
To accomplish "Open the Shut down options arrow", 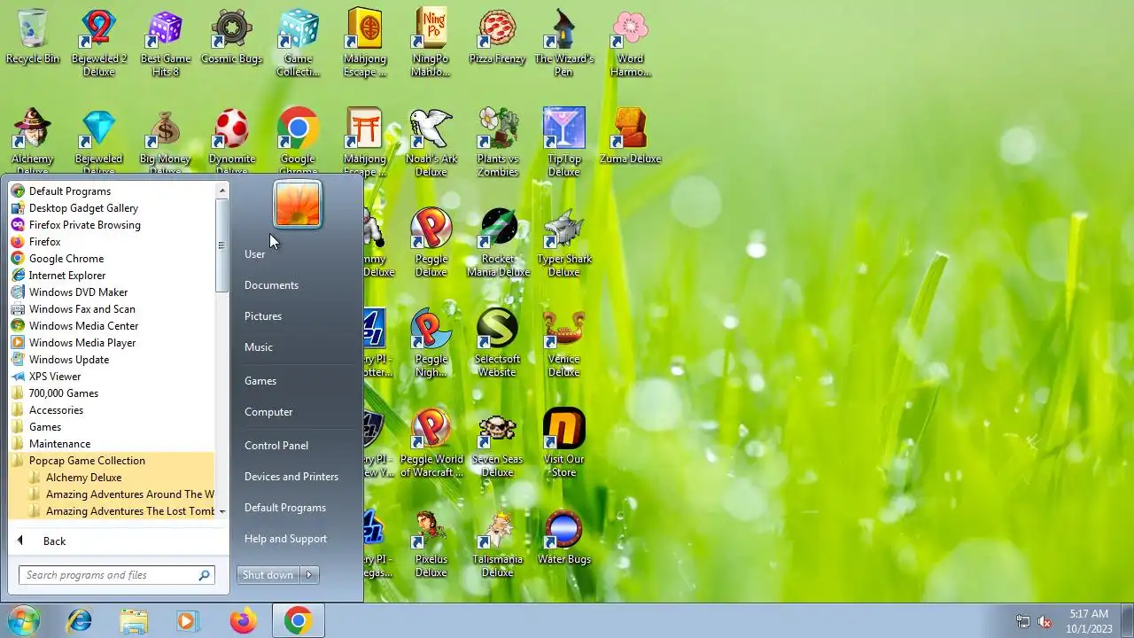I will pyautogui.click(x=309, y=575).
